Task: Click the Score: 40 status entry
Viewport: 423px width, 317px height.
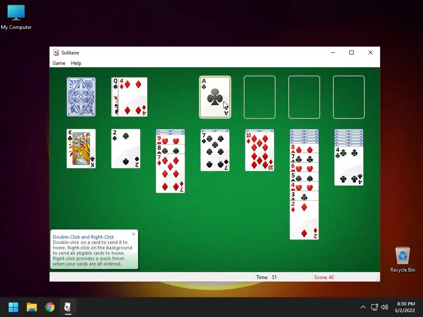Action: [324, 277]
